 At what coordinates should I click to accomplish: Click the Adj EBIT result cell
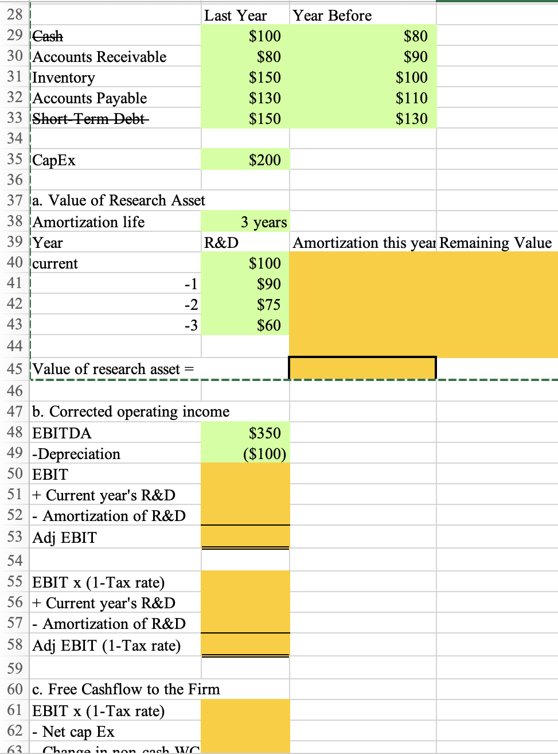pos(244,537)
